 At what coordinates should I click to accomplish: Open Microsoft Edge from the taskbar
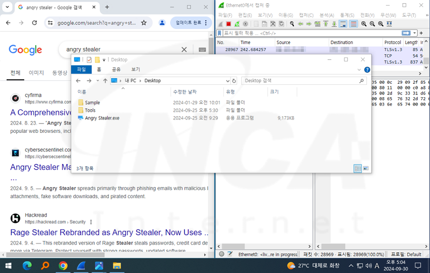27,265
